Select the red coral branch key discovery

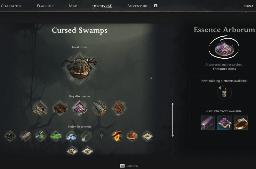coord(119,108)
